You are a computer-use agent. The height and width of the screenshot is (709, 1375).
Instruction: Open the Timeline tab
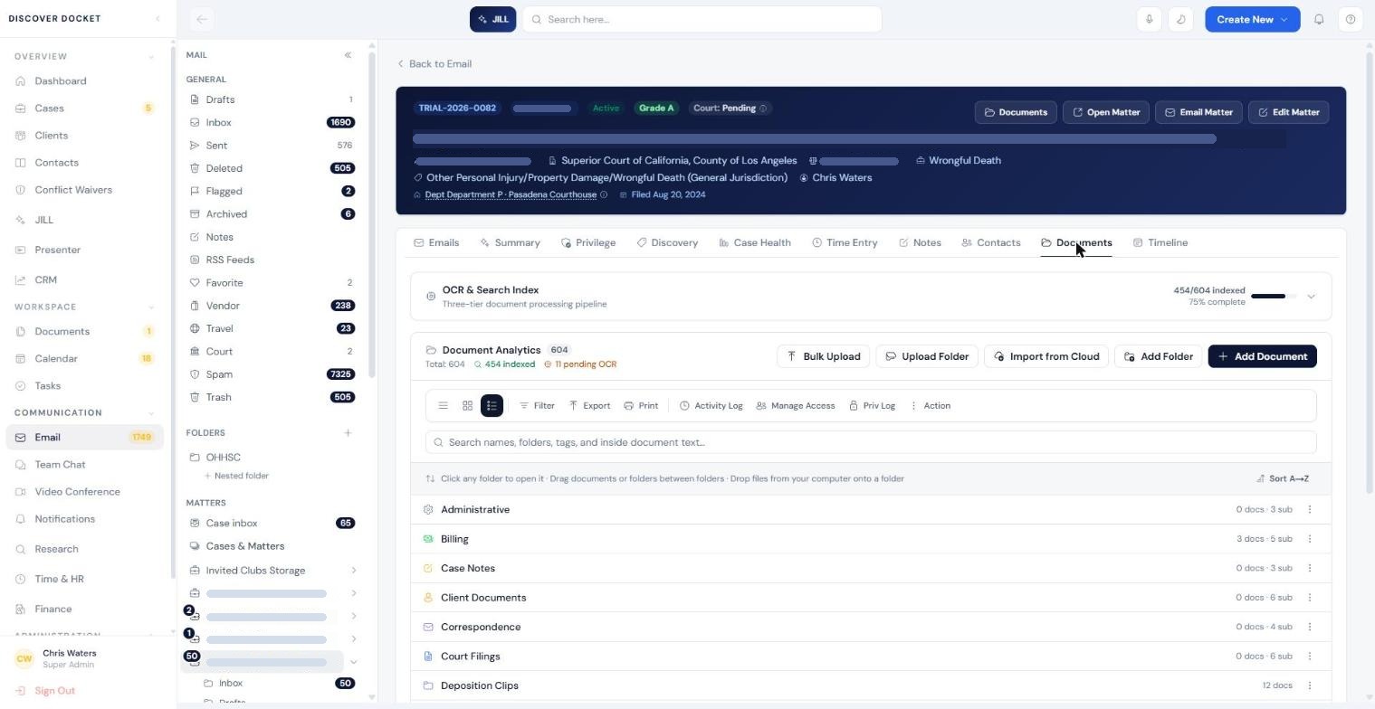click(x=1160, y=242)
